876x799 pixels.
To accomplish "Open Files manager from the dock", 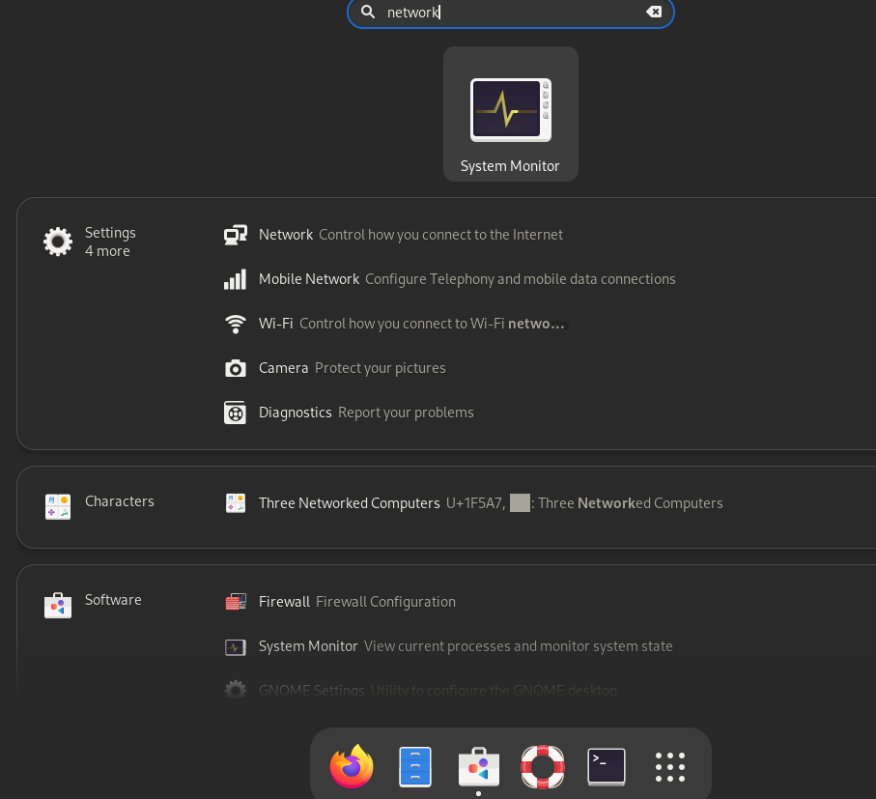I will [x=415, y=766].
